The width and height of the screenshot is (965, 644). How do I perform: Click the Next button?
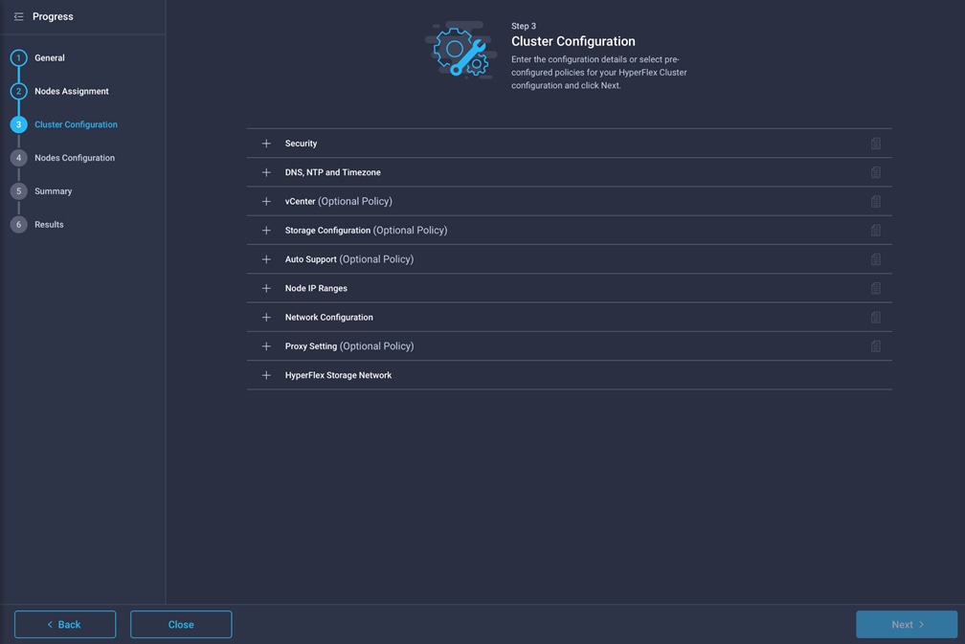[907, 624]
